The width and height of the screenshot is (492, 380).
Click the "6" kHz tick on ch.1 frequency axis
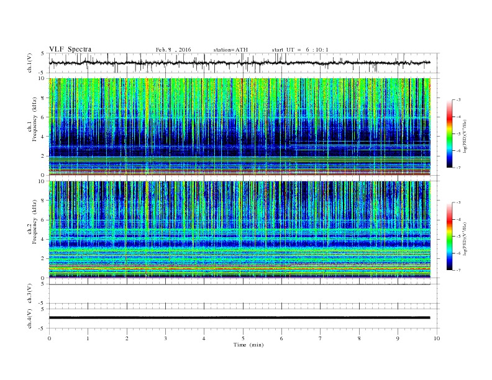click(x=43, y=117)
